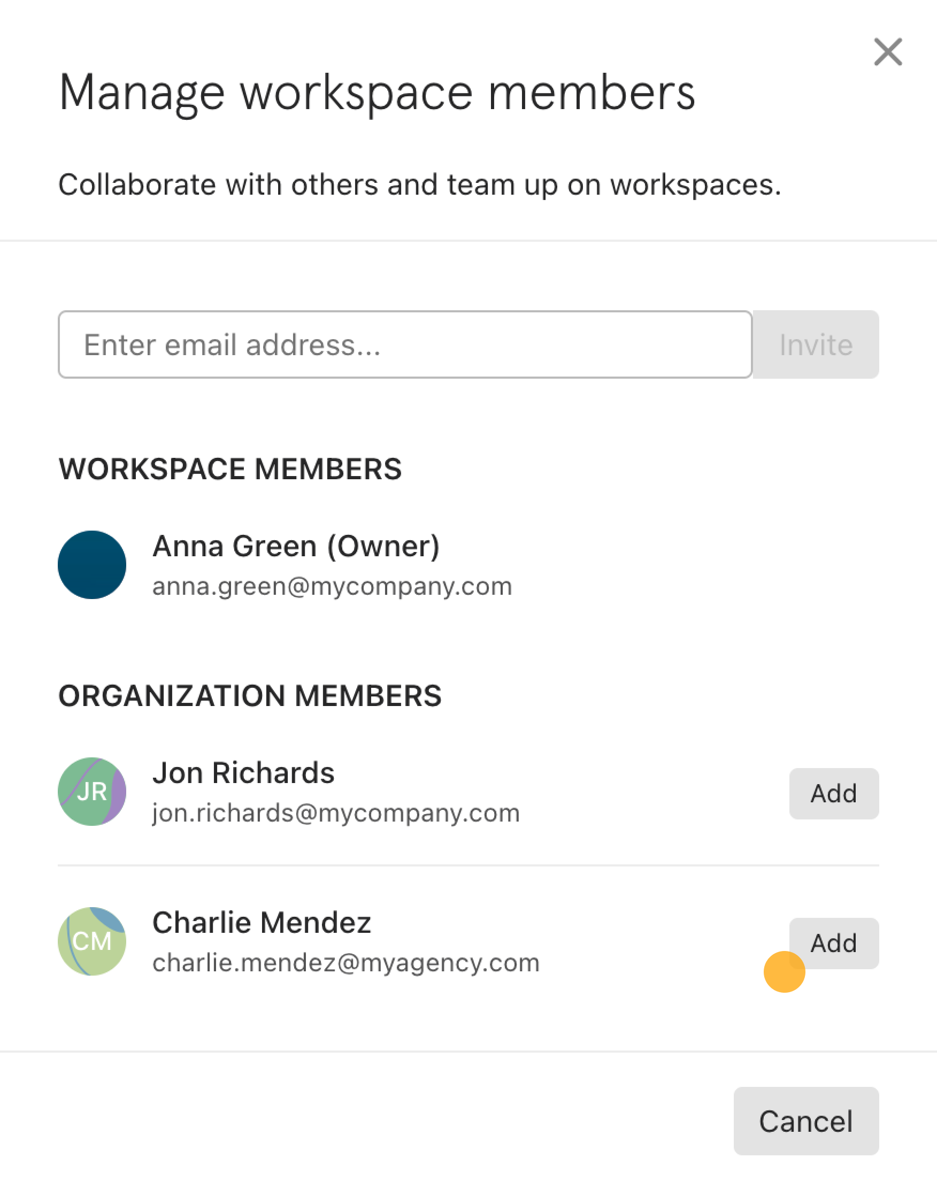Click the Jon Richards name
Viewport: 937px width, 1181px height.
pyautogui.click(x=243, y=773)
